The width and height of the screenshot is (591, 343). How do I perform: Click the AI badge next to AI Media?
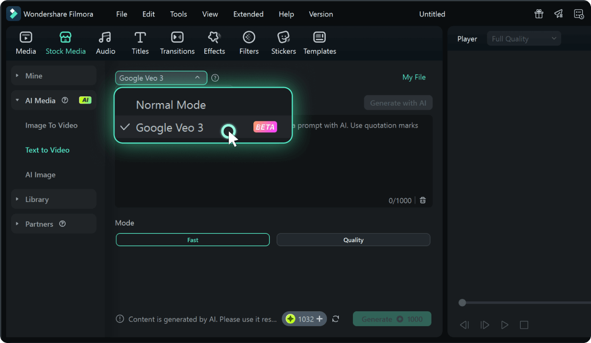[x=85, y=100]
